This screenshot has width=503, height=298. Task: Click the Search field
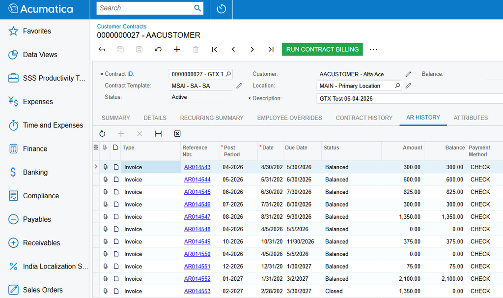point(145,8)
